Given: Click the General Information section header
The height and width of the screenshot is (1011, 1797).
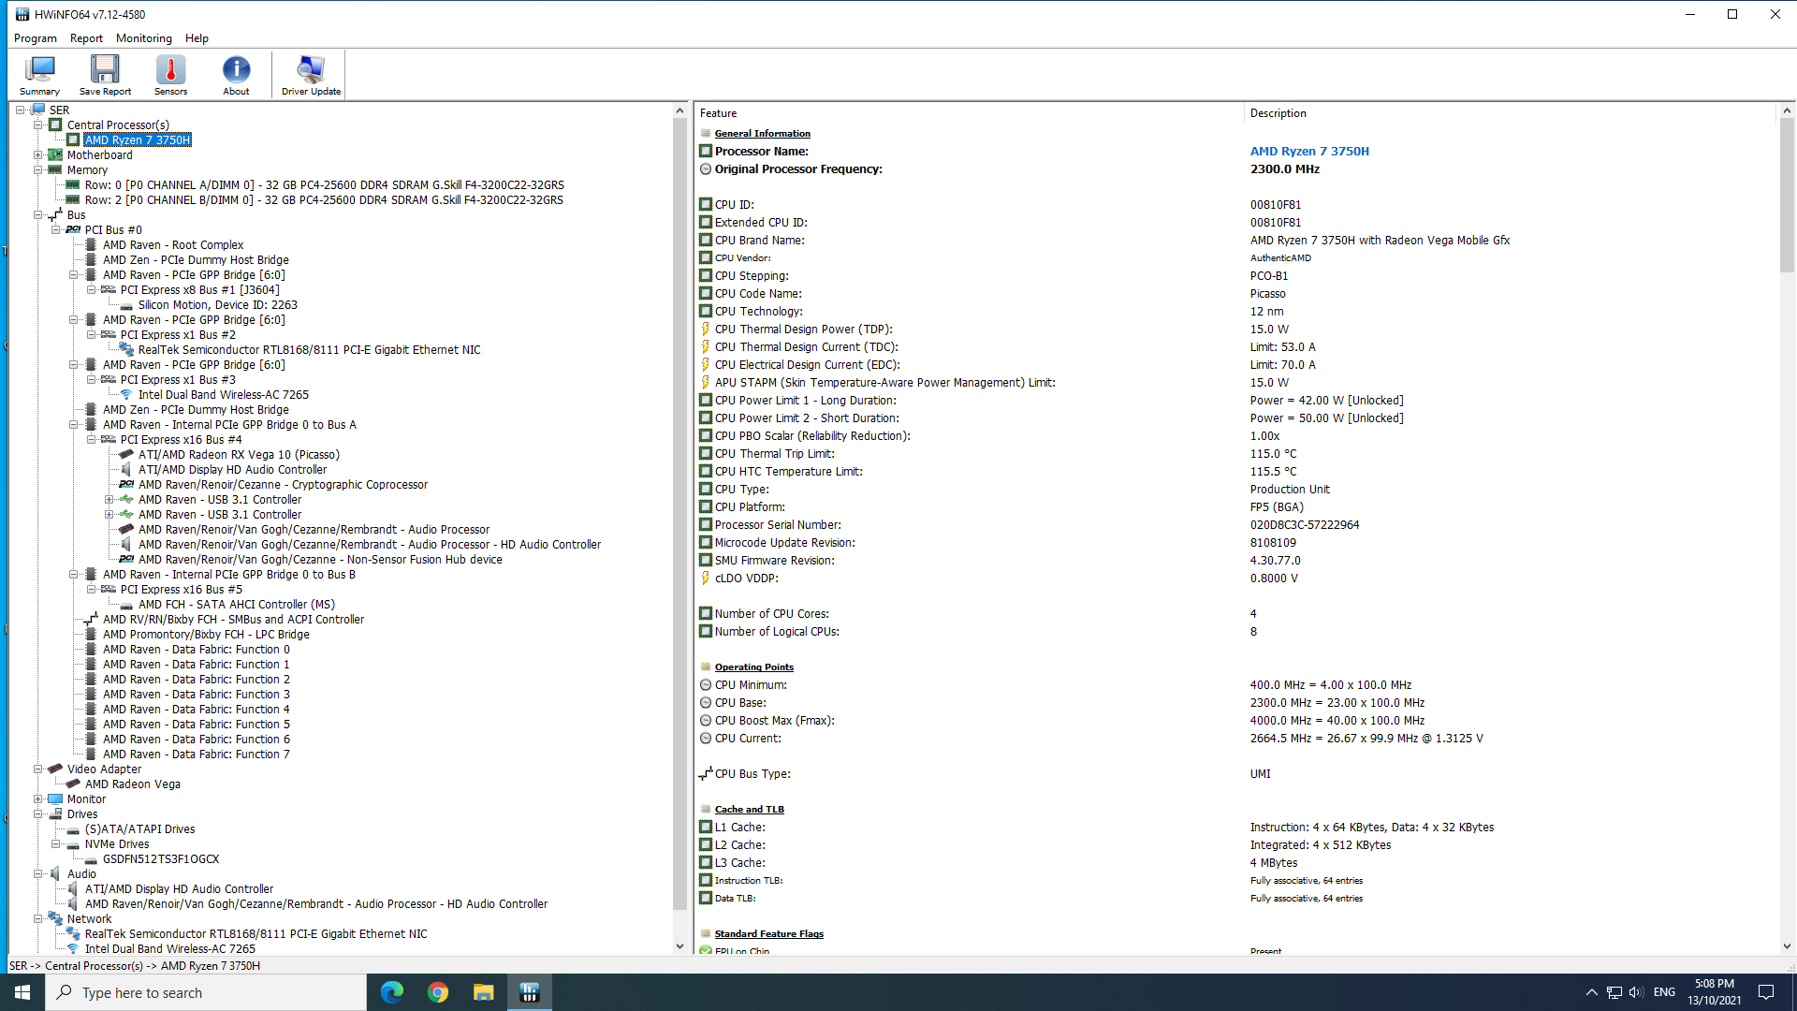Looking at the screenshot, I should point(763,134).
